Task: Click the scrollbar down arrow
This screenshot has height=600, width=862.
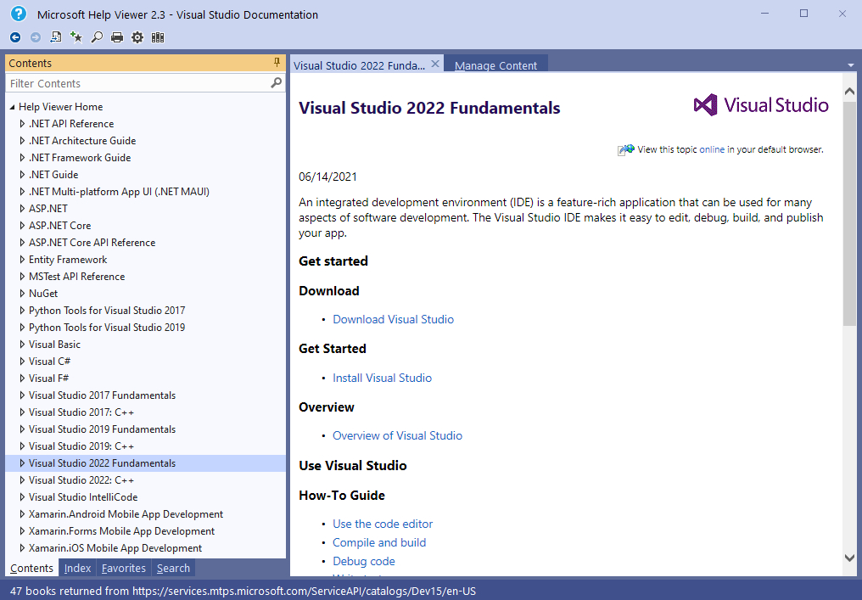Action: pos(849,558)
